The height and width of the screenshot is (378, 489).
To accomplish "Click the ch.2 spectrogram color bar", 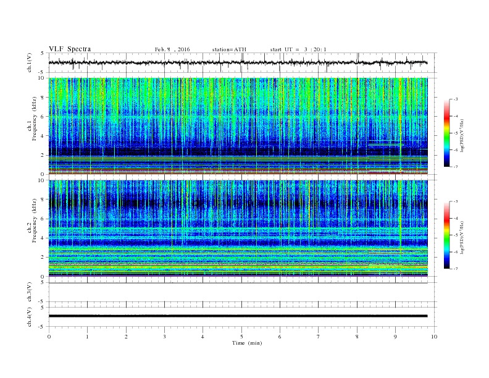I will click(x=446, y=235).
